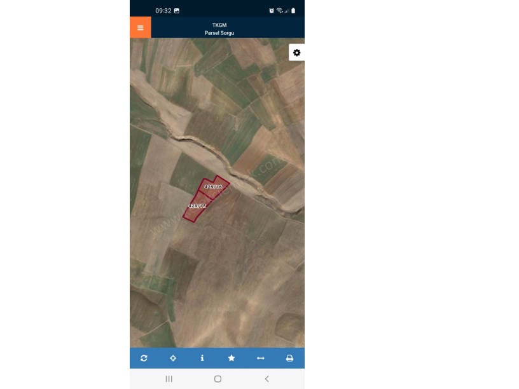
Task: Go back using Android back arrow
Action: 266,379
